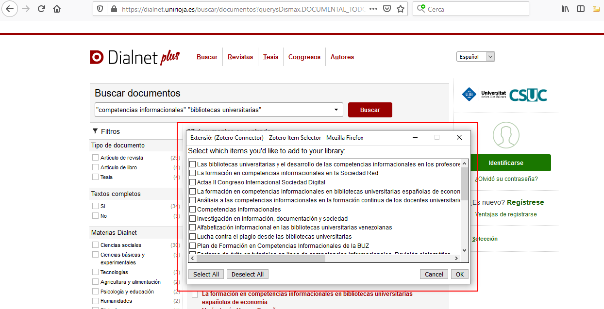This screenshot has width=604, height=309.
Task: Open the Library icon in Firefox toolbar
Action: (565, 9)
